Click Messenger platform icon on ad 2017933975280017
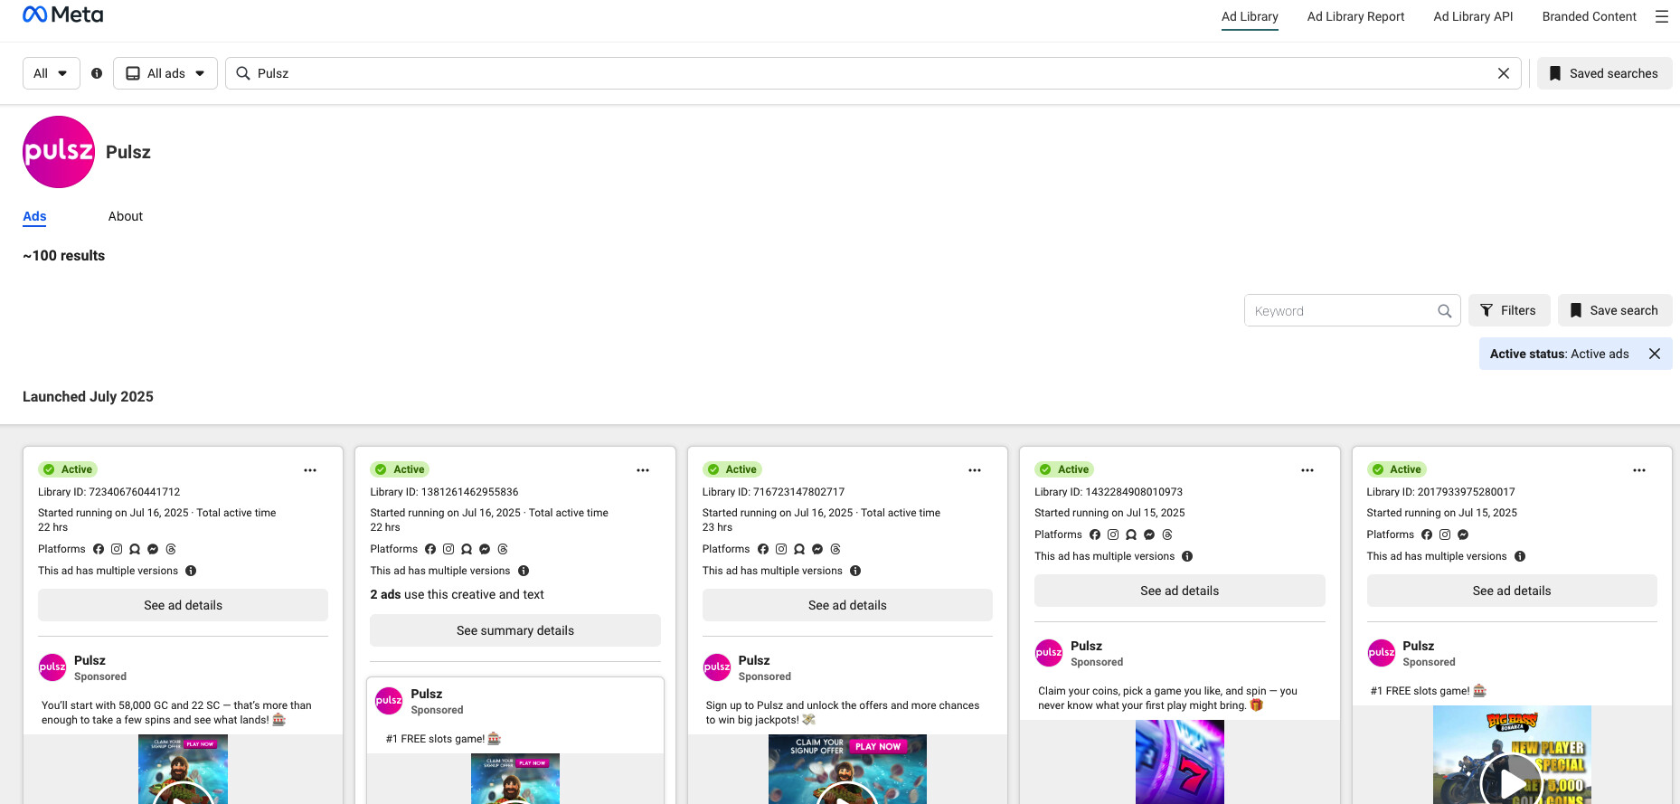 click(1463, 534)
